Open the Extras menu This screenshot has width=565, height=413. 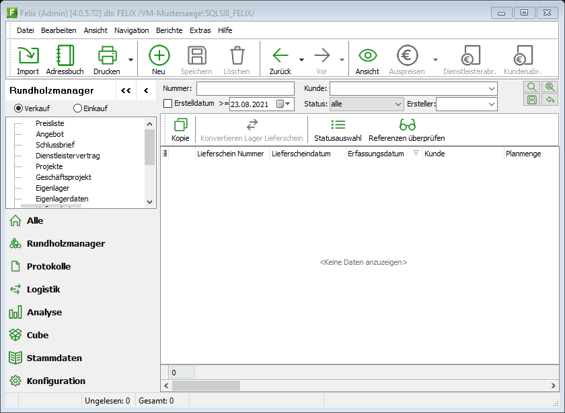click(200, 30)
